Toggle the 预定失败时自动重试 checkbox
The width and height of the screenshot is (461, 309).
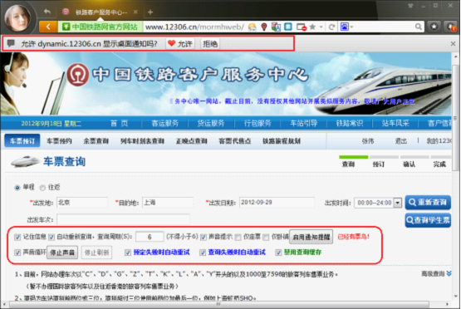click(x=128, y=253)
